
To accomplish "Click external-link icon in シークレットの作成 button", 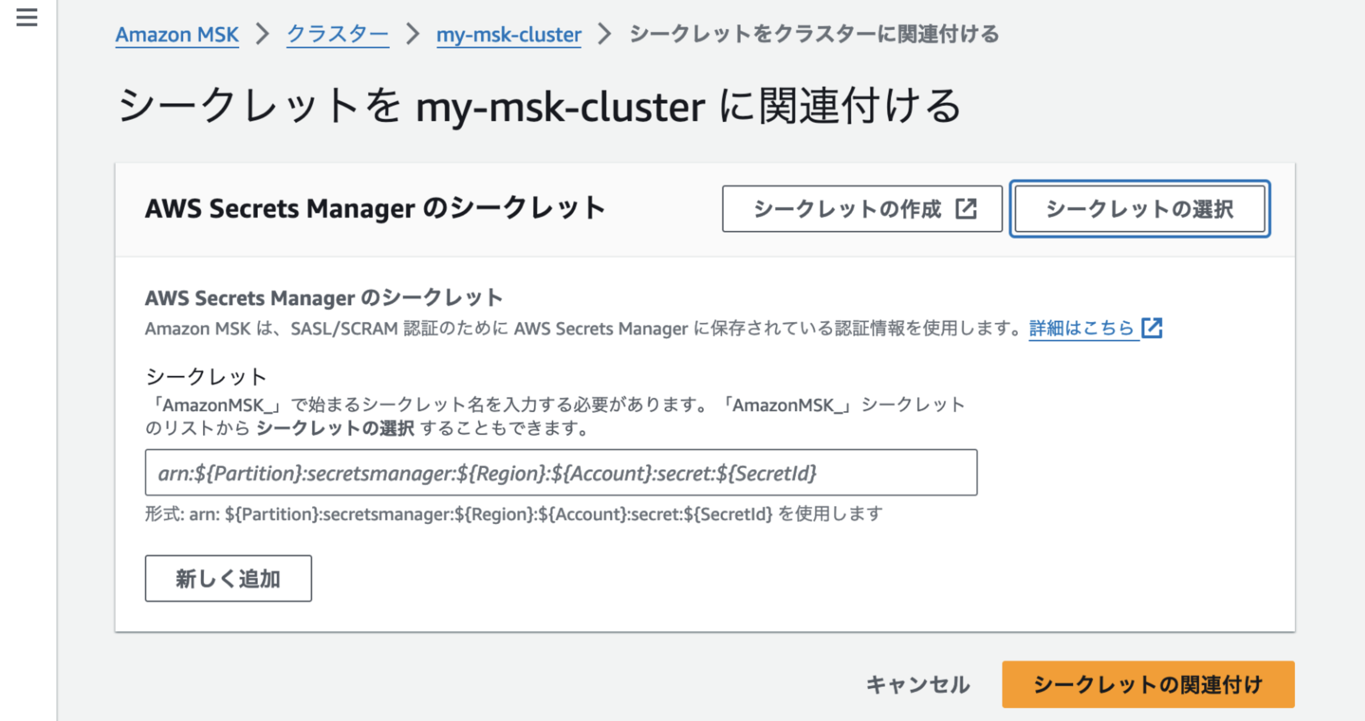I will click(966, 209).
